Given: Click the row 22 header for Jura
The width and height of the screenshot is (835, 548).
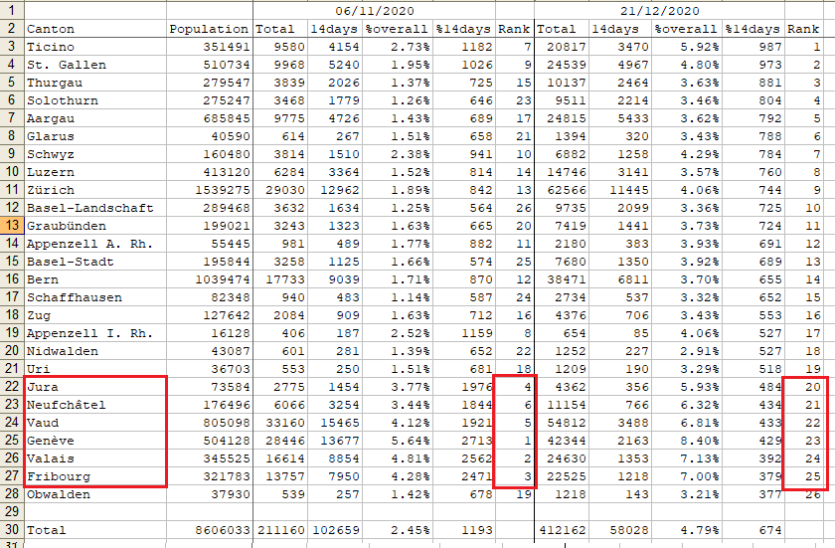Looking at the screenshot, I should pos(11,387).
